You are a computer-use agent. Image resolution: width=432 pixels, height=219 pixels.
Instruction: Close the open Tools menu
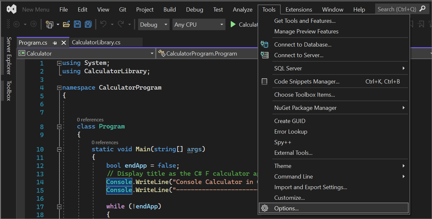click(x=269, y=10)
